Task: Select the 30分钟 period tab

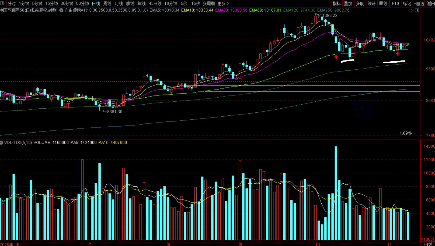Action: tap(67, 3)
